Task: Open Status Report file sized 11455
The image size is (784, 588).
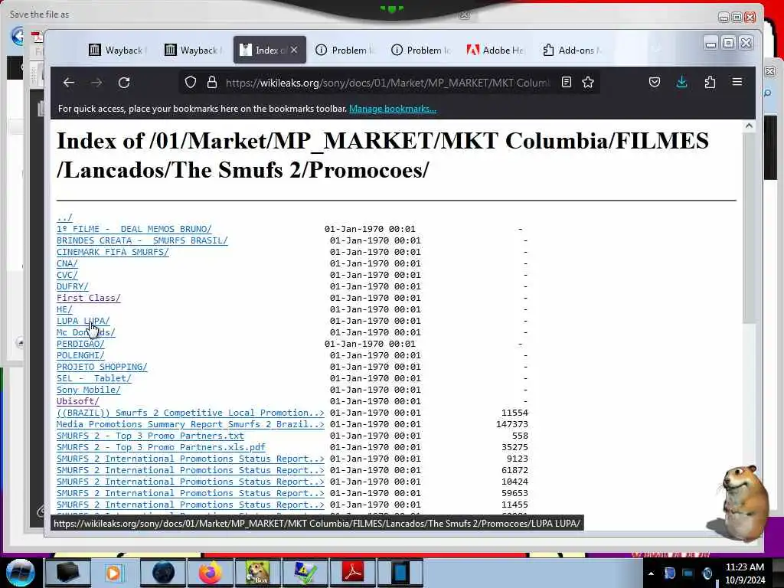Action: (191, 505)
